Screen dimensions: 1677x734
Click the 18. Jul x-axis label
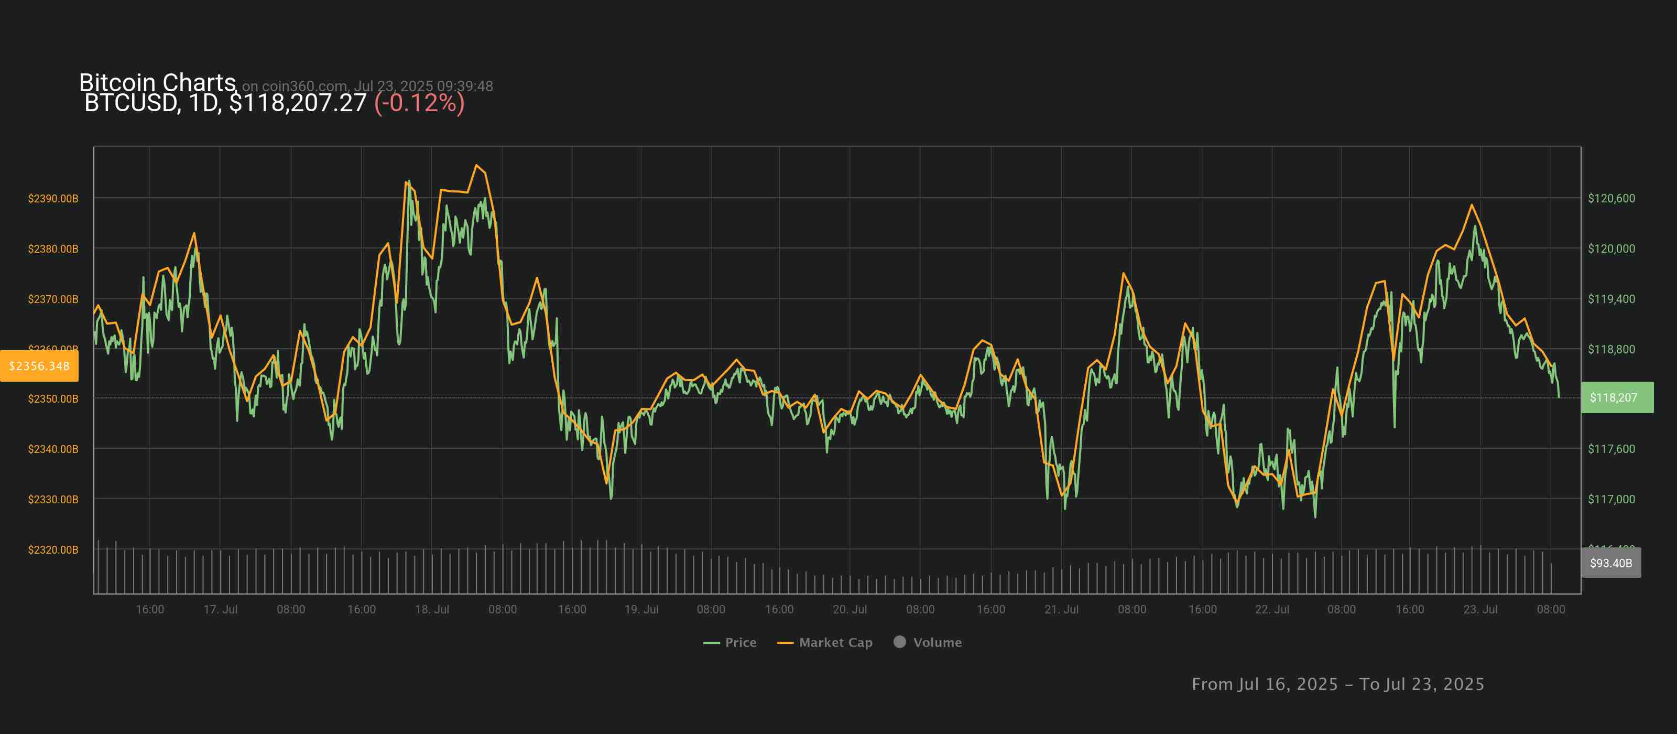click(x=432, y=610)
